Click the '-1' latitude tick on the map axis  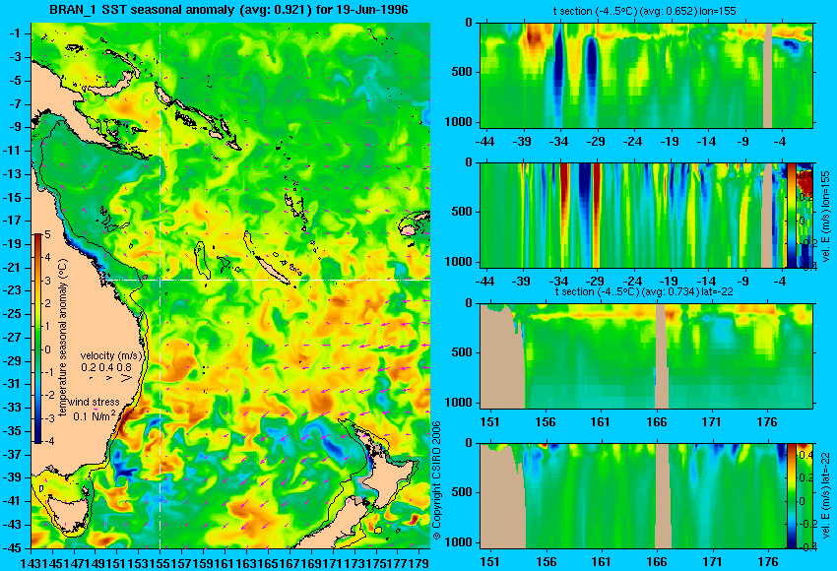(17, 33)
